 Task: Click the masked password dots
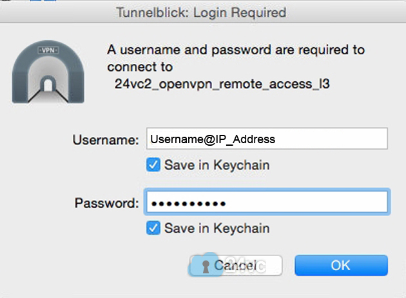click(x=188, y=204)
